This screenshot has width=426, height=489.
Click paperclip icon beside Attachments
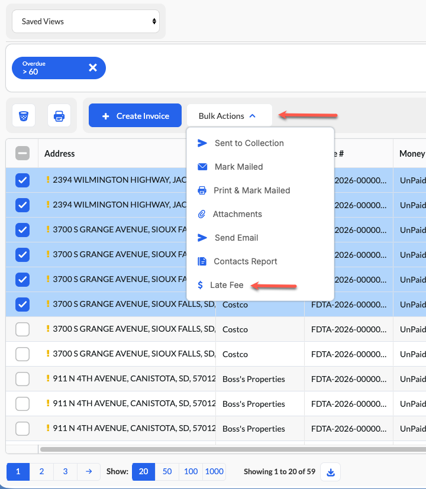tap(202, 214)
